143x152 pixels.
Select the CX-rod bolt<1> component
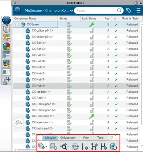click(41, 92)
